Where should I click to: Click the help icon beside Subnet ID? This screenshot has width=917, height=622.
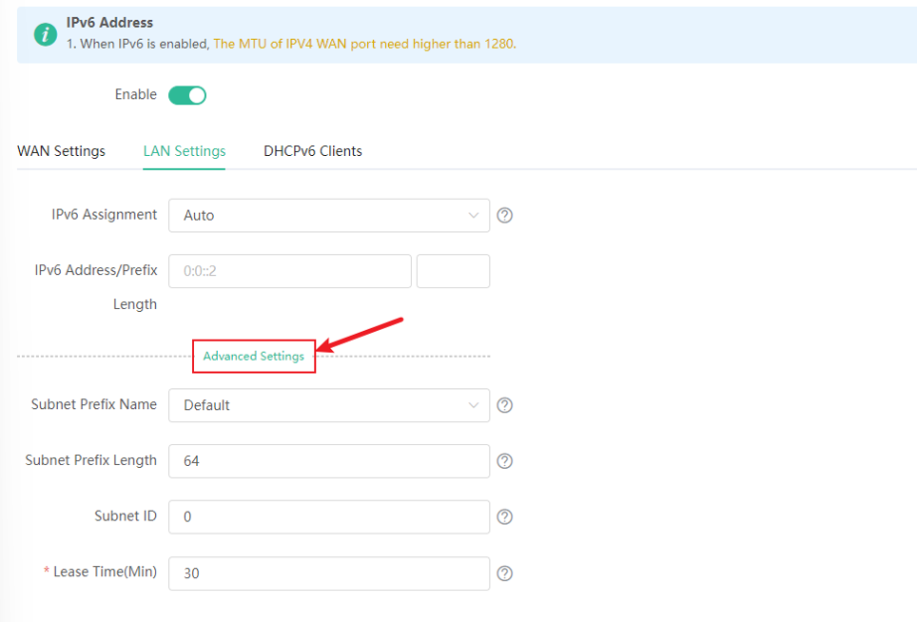[505, 516]
